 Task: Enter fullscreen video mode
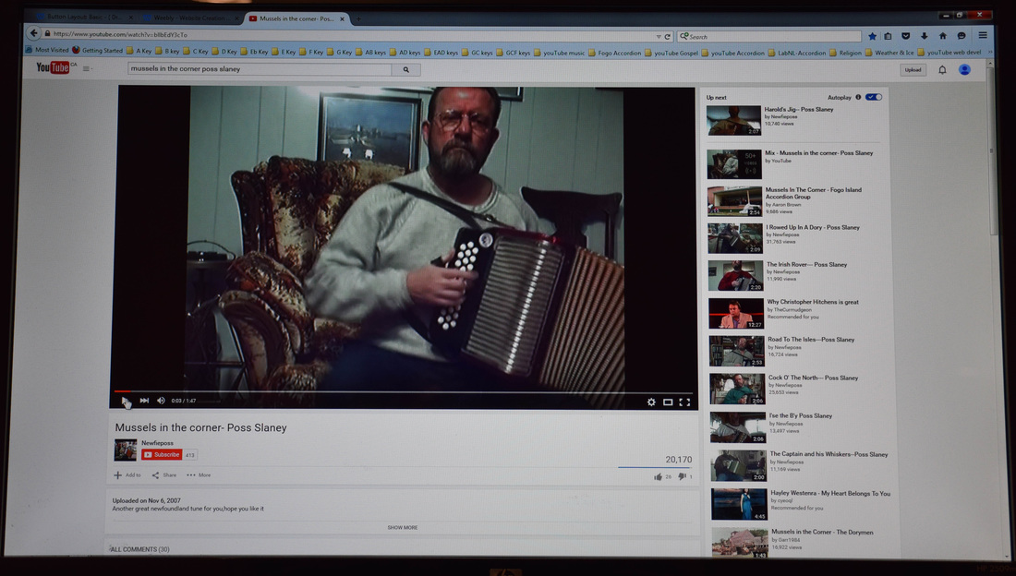coord(684,402)
